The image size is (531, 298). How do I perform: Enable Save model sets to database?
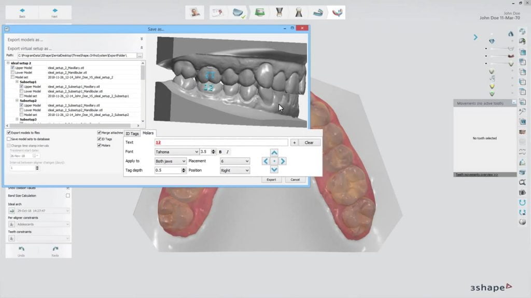coord(9,139)
